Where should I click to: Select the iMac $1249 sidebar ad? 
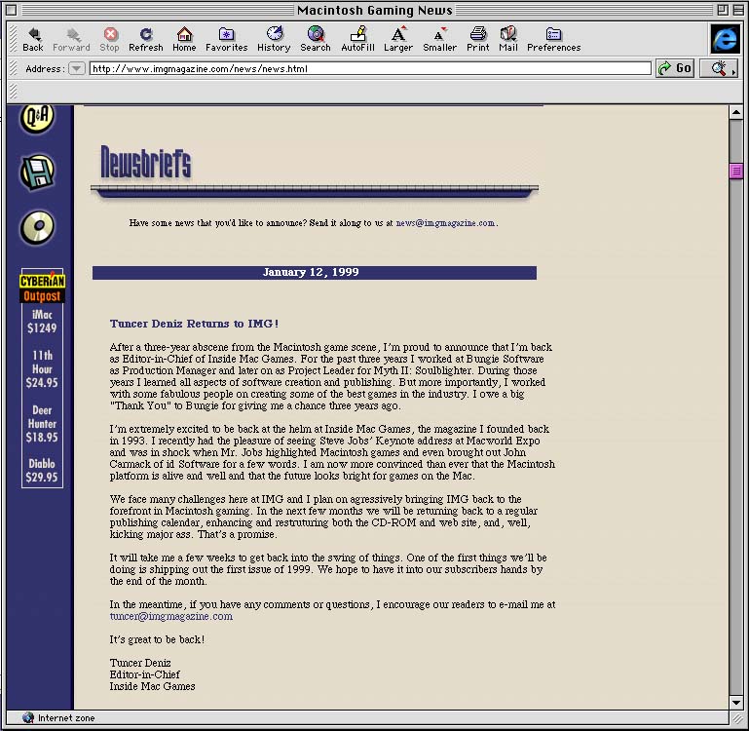(x=43, y=321)
